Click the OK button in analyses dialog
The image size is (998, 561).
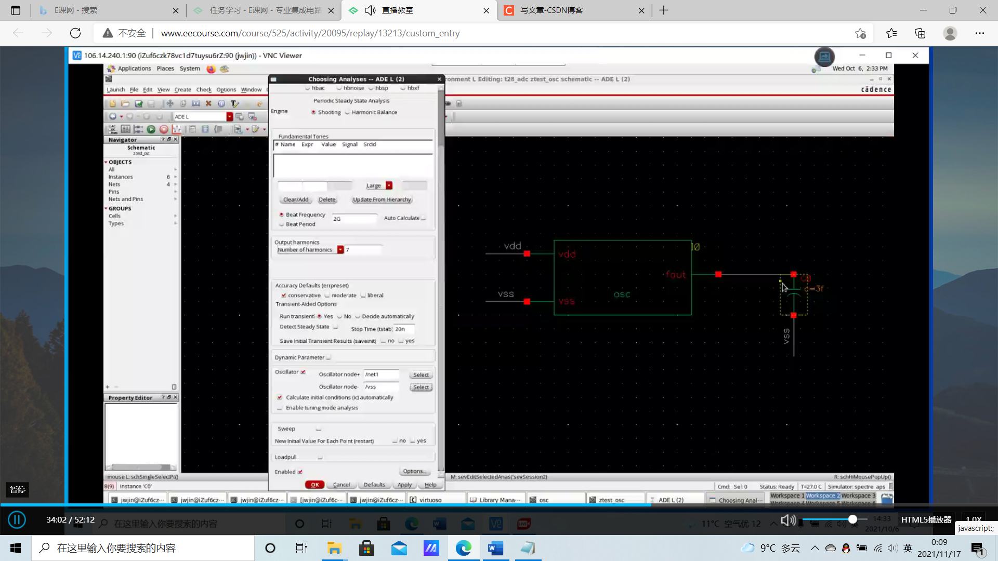314,485
